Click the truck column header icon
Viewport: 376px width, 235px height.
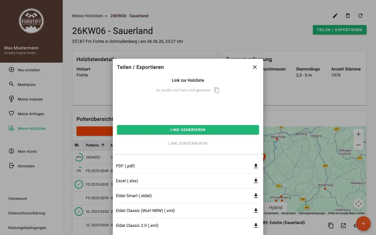(77, 145)
